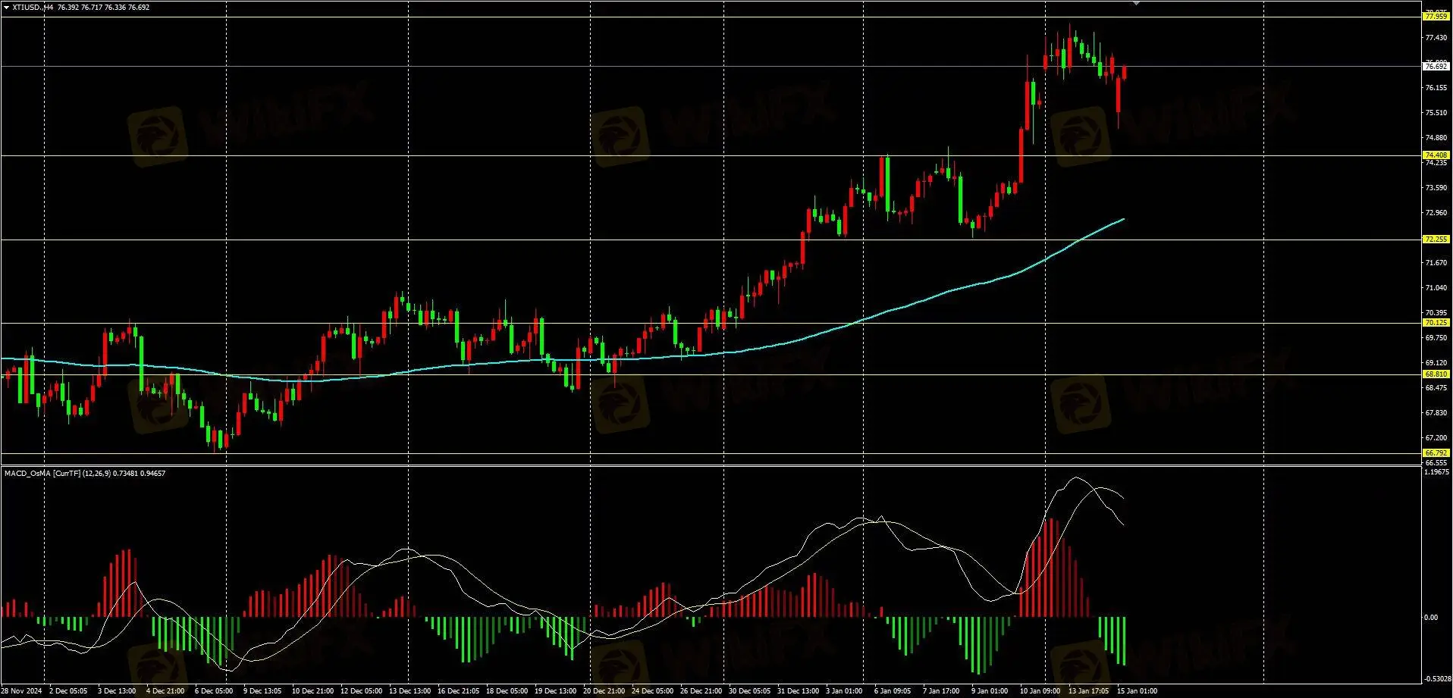Click the 2 Dec 05:05 time label
Viewport: 1453px width, 698px height.
68,691
